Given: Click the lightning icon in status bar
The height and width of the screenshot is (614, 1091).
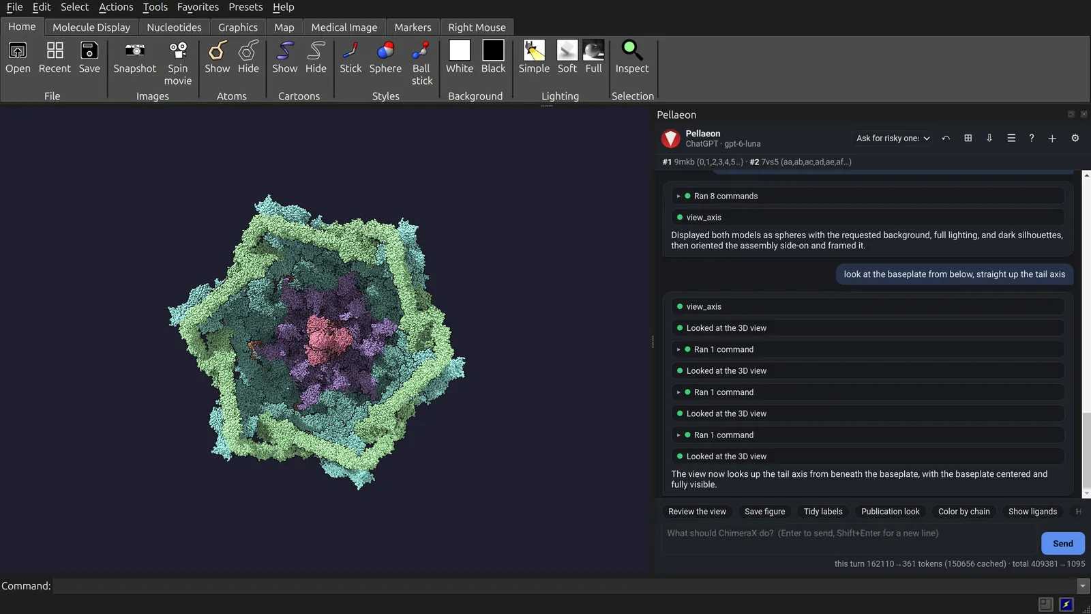Looking at the screenshot, I should coord(1066,604).
